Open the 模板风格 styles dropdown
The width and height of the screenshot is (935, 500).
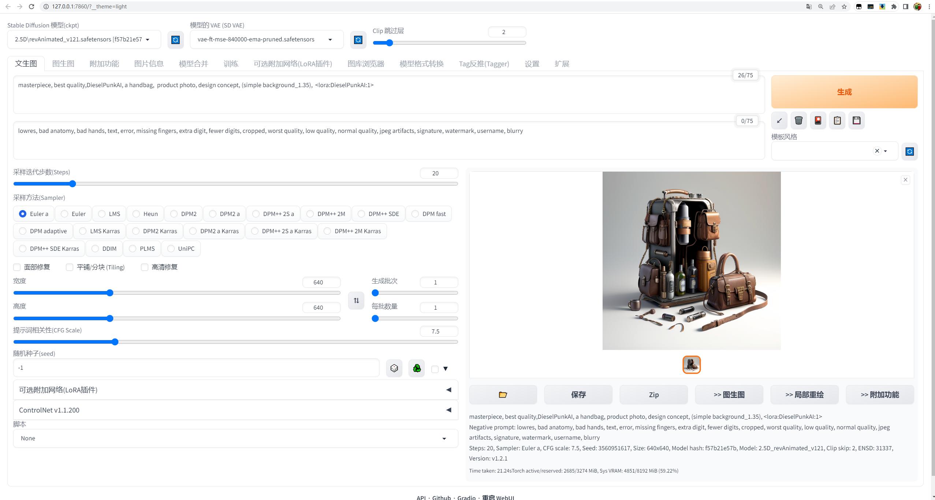[834, 151]
